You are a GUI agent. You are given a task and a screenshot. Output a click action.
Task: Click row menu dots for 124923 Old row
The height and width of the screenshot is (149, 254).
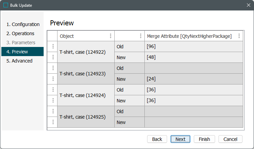tap(53, 68)
